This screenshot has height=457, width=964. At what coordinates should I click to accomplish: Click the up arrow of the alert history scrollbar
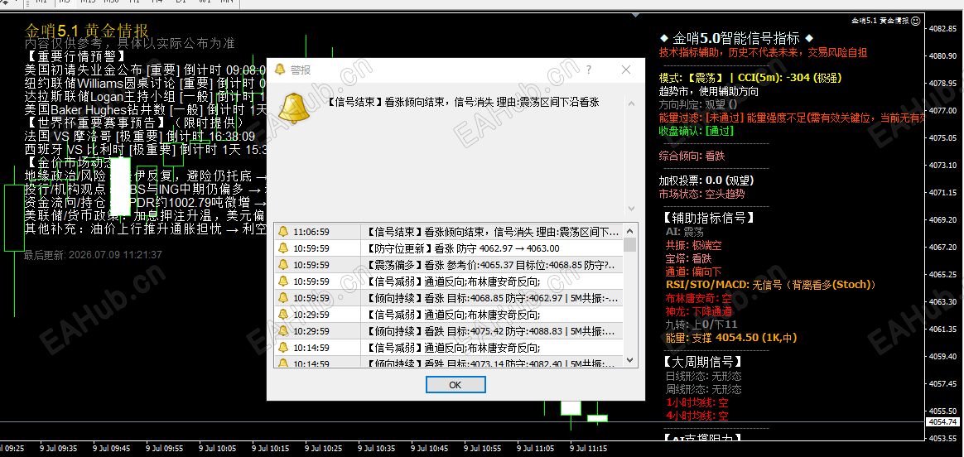629,230
